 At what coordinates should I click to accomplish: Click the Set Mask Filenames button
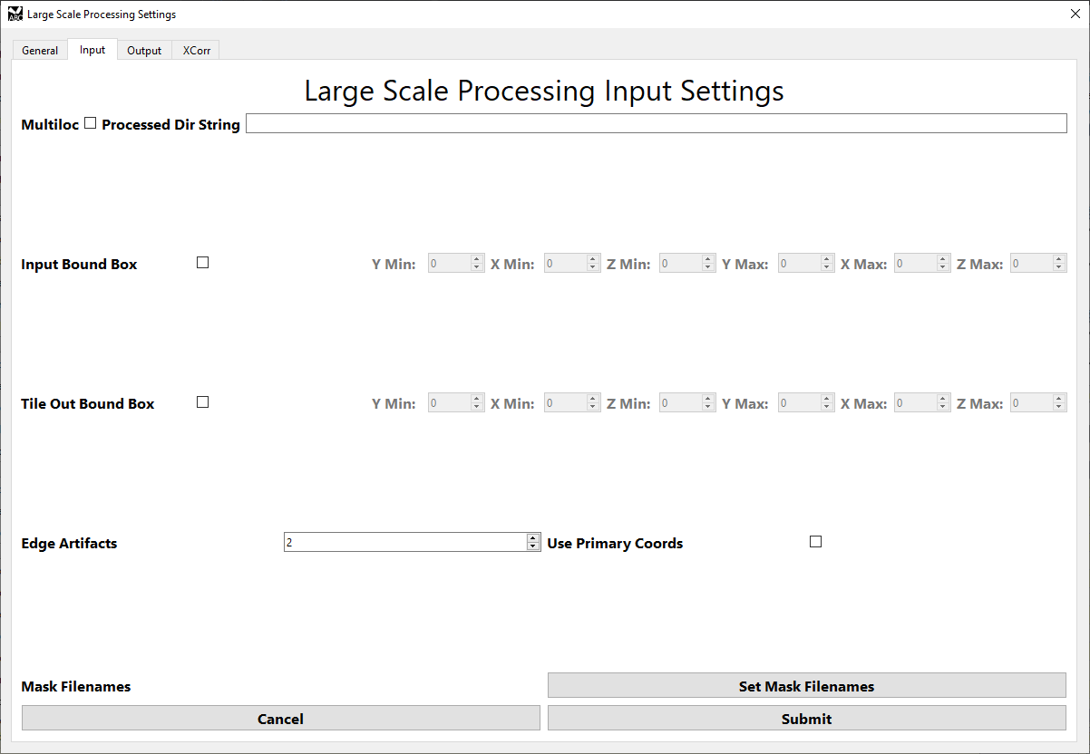click(807, 686)
